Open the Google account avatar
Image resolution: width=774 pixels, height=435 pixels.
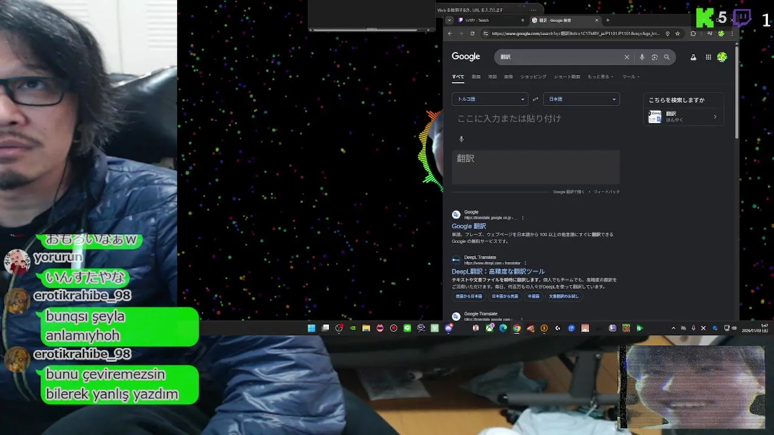tap(722, 57)
